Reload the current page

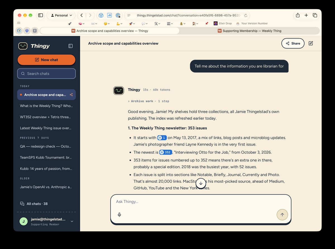pos(246,15)
